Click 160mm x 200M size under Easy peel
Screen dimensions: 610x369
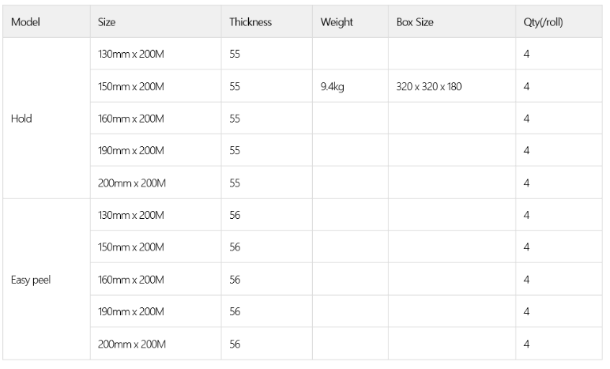click(x=131, y=280)
